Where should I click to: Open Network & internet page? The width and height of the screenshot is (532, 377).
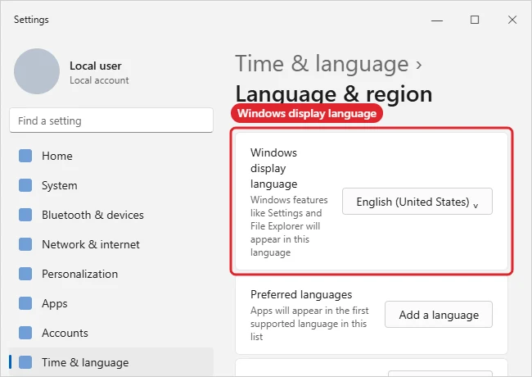point(111,244)
